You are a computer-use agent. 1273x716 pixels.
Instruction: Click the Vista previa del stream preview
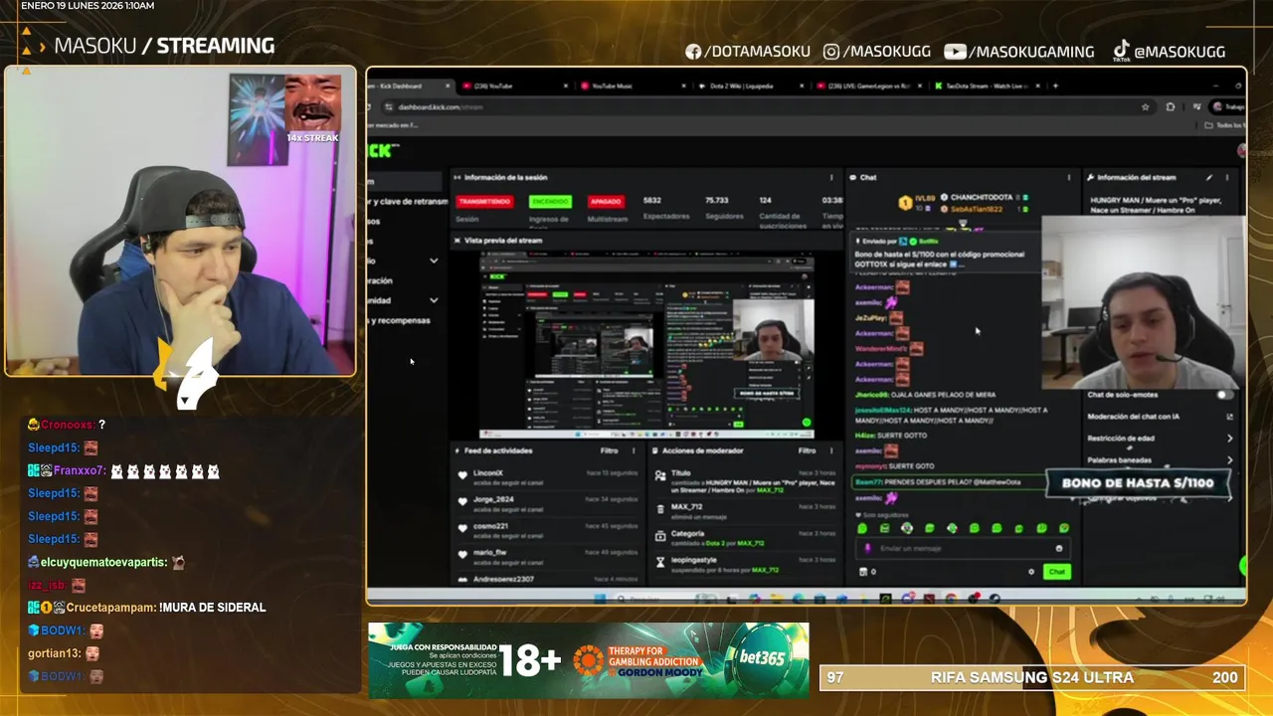pos(646,344)
